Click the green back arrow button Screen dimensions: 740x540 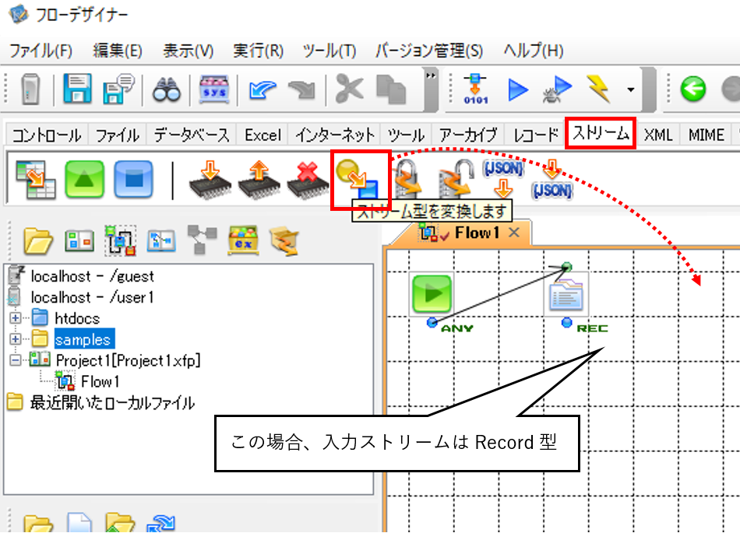[x=692, y=89]
